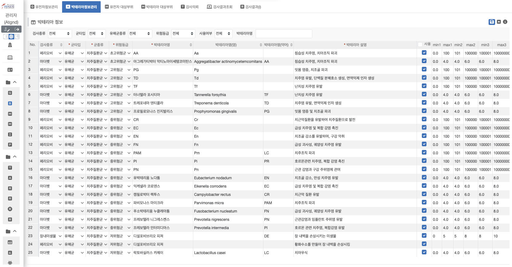Click the 박테리아명 search input field
This screenshot has height=267, width=512.
click(284, 34)
